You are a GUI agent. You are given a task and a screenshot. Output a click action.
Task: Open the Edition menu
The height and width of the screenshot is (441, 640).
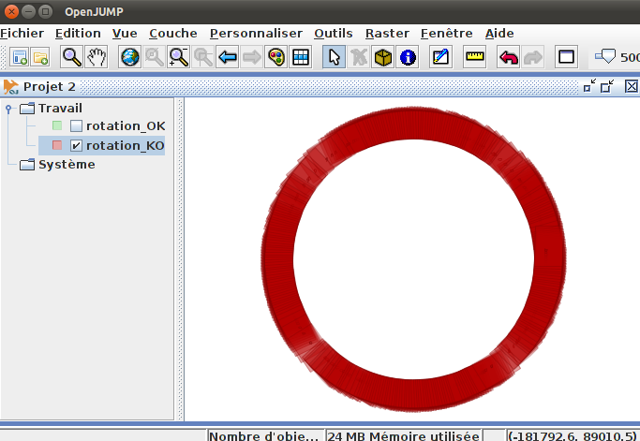[x=78, y=34]
